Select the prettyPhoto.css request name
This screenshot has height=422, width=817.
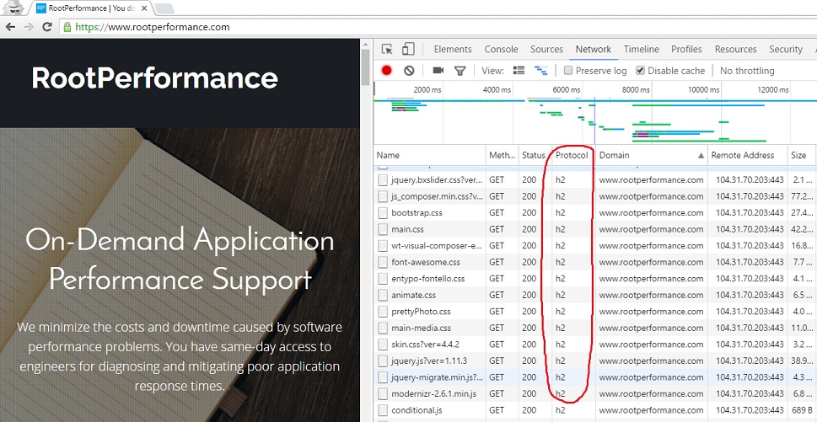(421, 311)
